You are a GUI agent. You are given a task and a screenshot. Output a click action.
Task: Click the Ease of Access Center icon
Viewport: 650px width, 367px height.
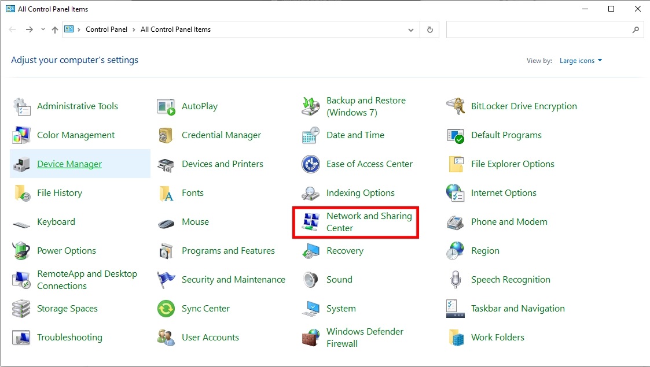click(x=311, y=164)
